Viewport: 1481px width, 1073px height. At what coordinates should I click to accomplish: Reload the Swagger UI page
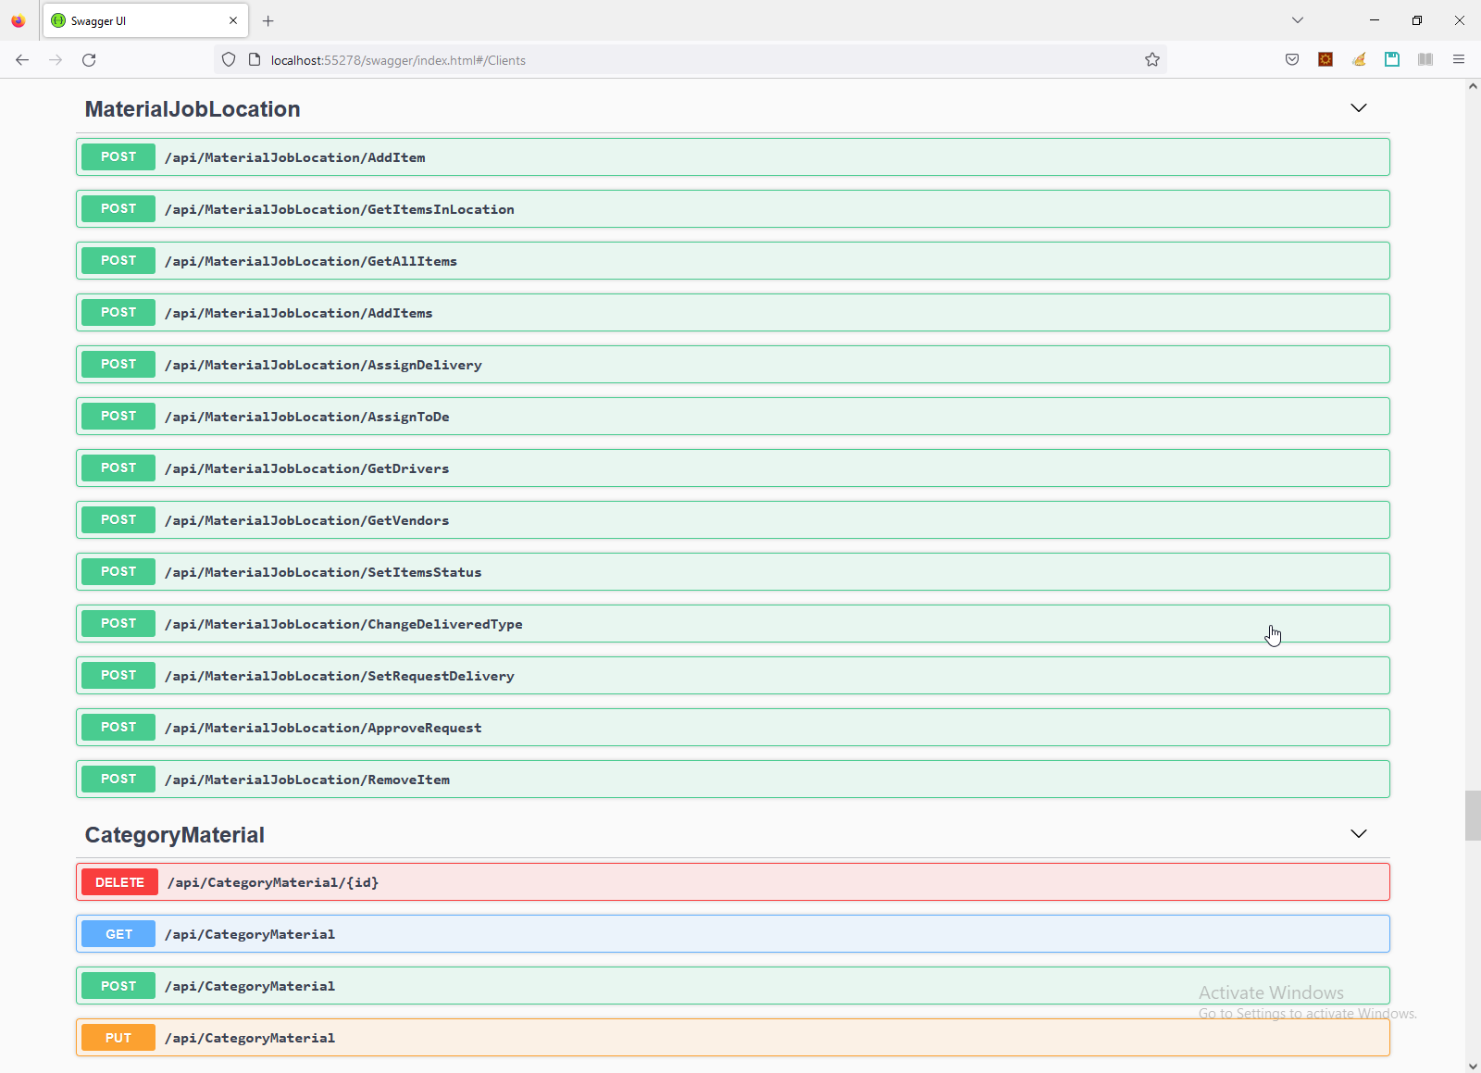tap(89, 60)
